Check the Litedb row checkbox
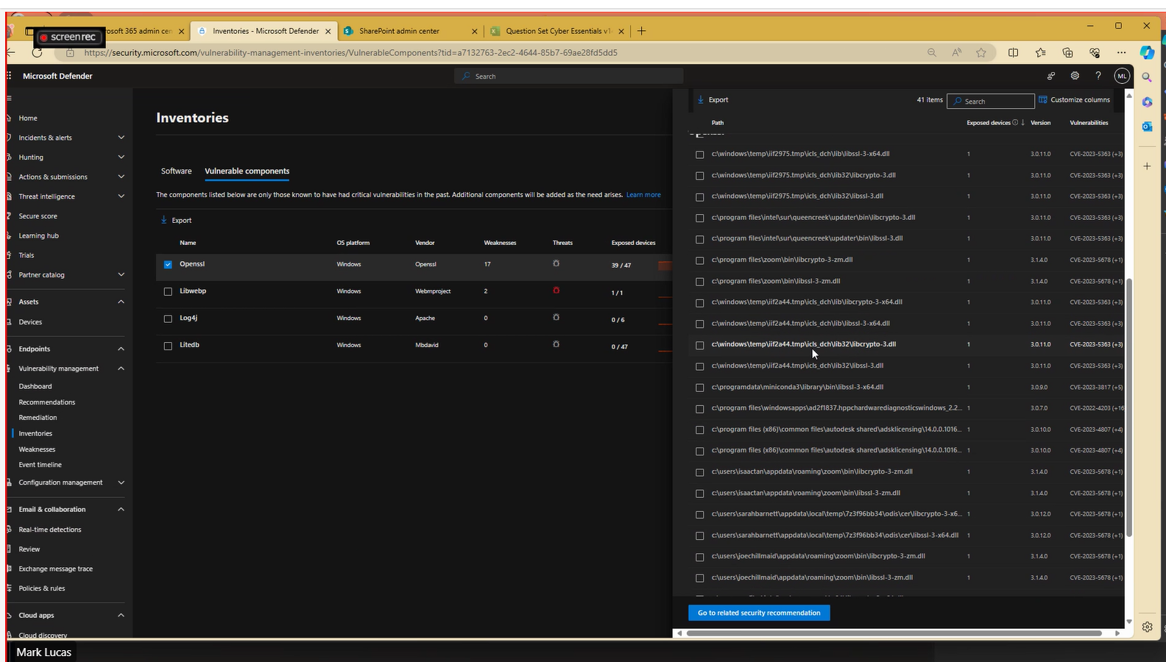The image size is (1166, 662). click(x=168, y=346)
